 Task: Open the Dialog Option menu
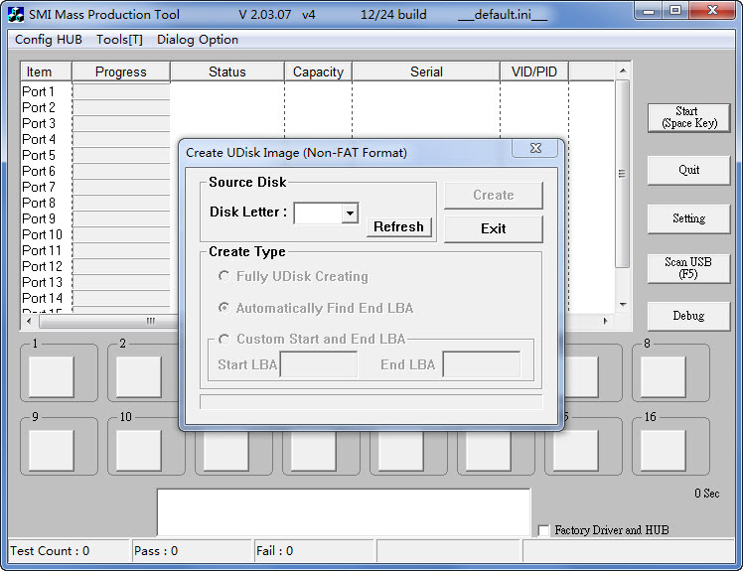pyautogui.click(x=198, y=40)
